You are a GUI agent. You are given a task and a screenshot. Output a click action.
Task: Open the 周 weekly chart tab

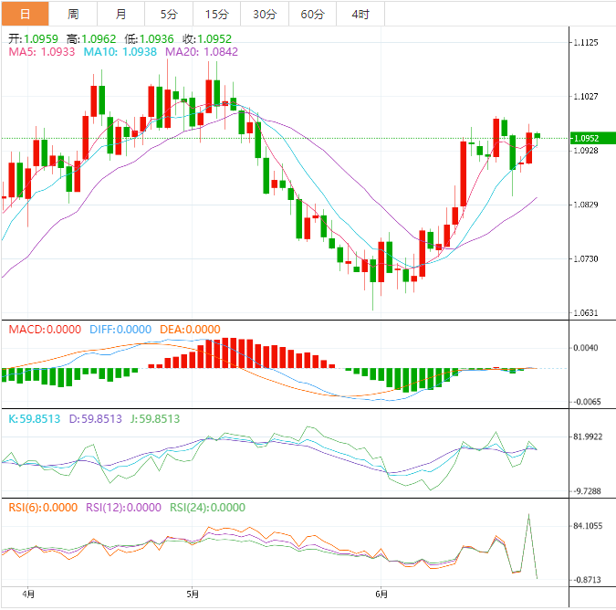click(x=73, y=14)
